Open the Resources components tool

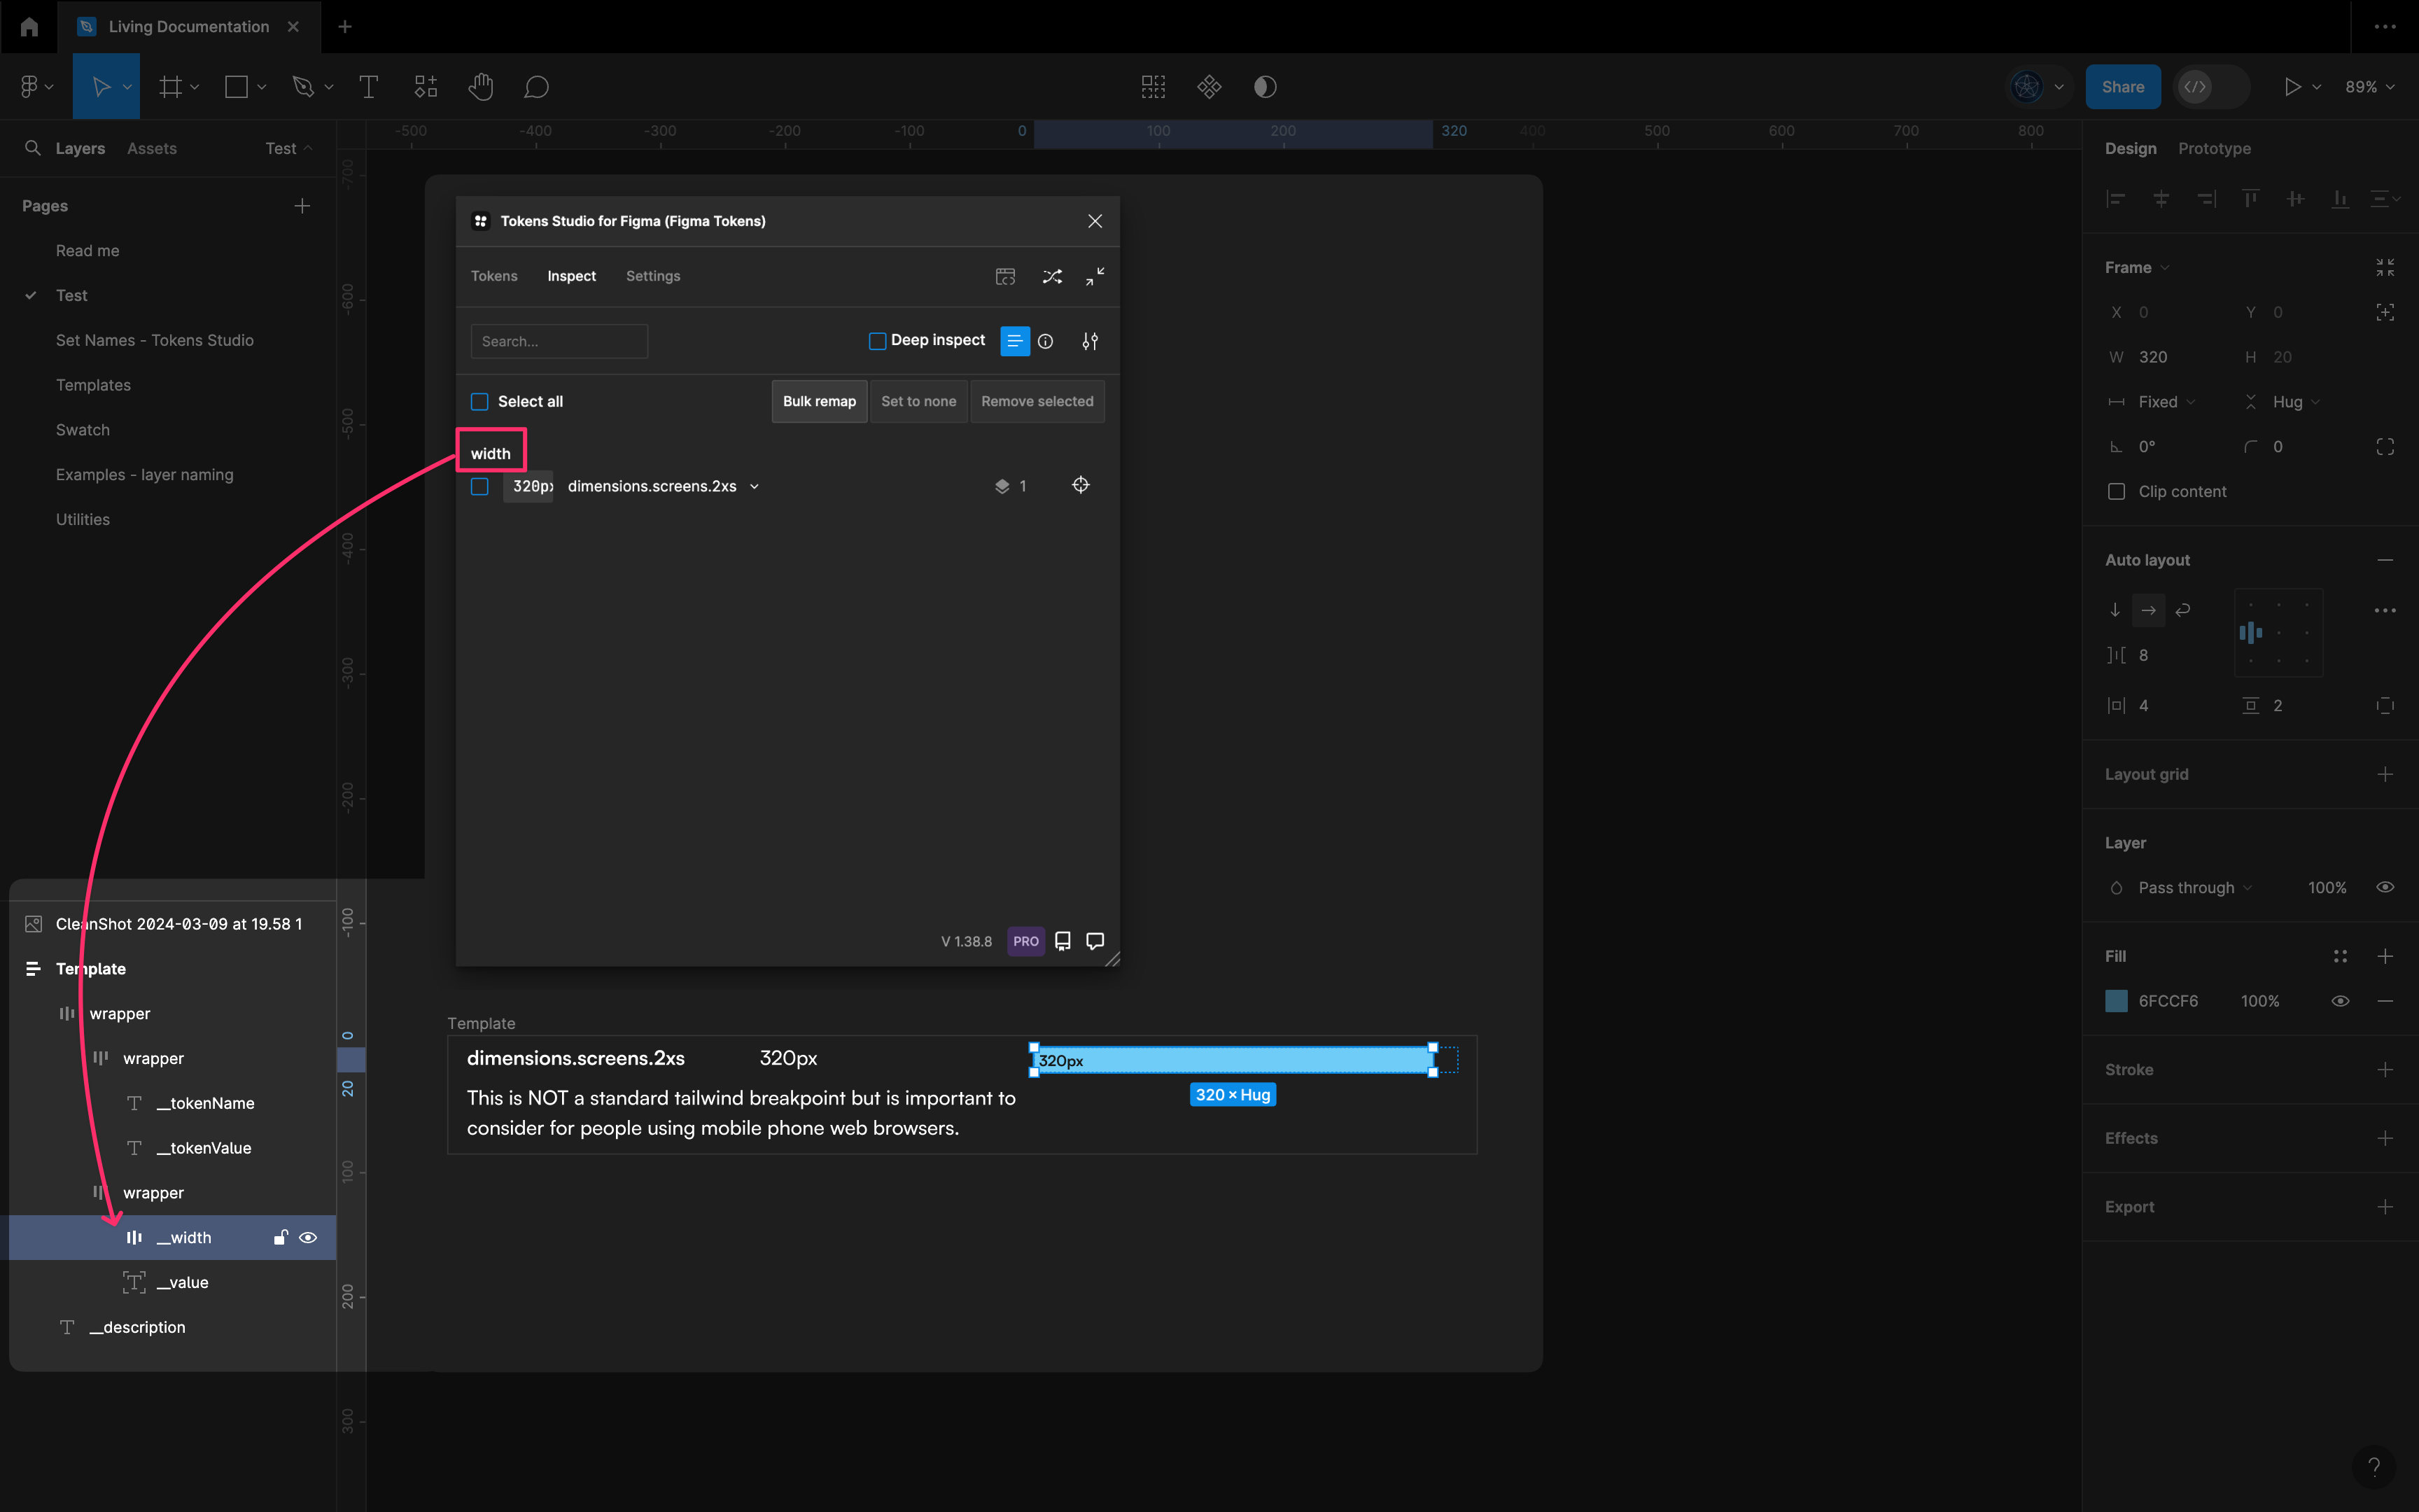(x=426, y=87)
